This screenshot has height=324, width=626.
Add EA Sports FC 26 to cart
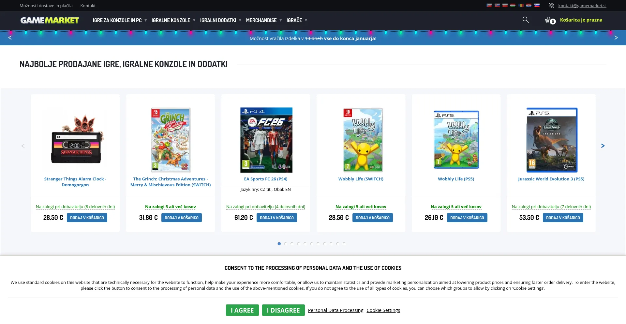(x=277, y=218)
